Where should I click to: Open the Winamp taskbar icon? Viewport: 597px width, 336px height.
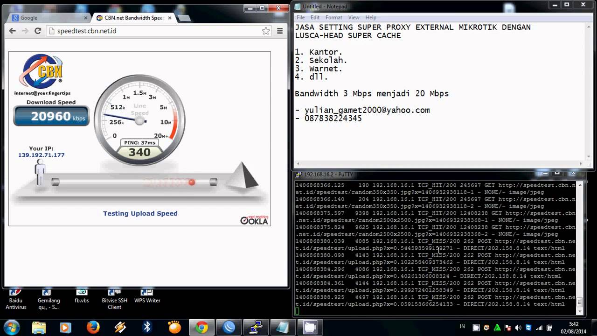[x=120, y=327]
